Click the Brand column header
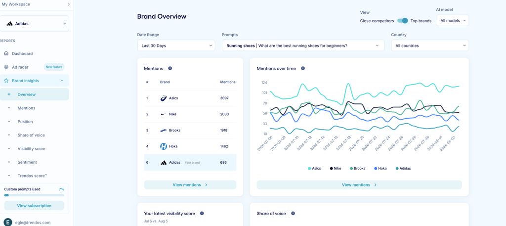The width and height of the screenshot is (506, 226). [165, 82]
